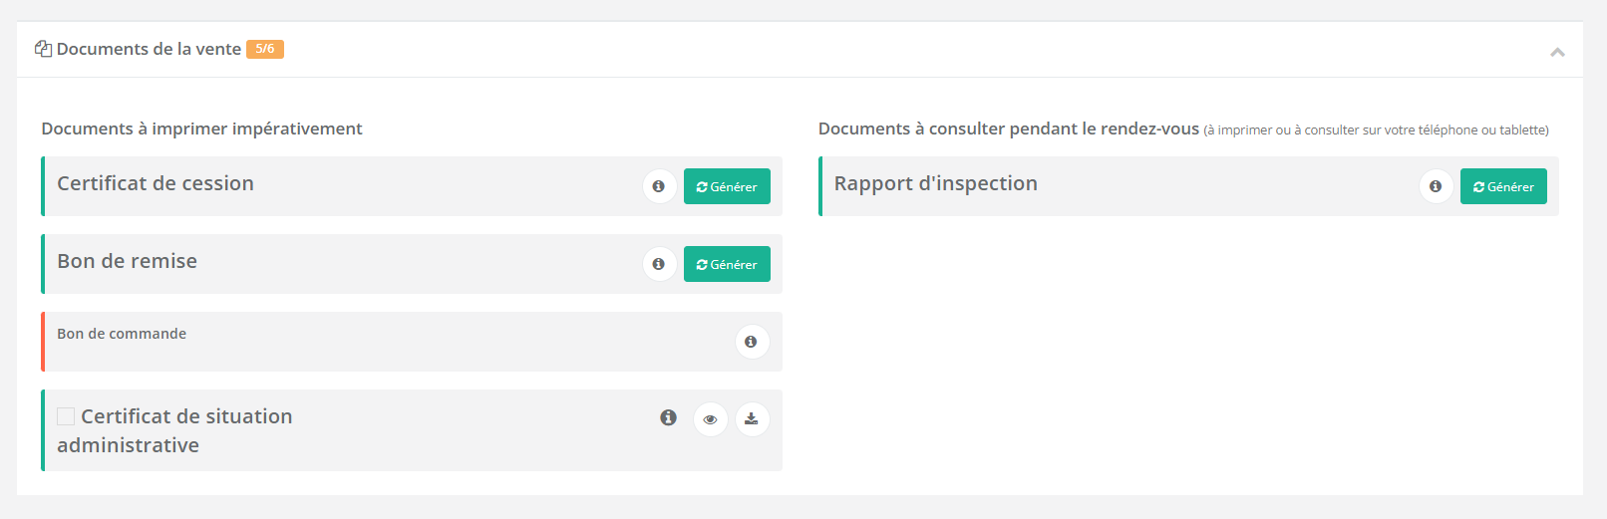The image size is (1607, 519).
Task: Generate the Rapport d'inspection document
Action: coord(1503,186)
